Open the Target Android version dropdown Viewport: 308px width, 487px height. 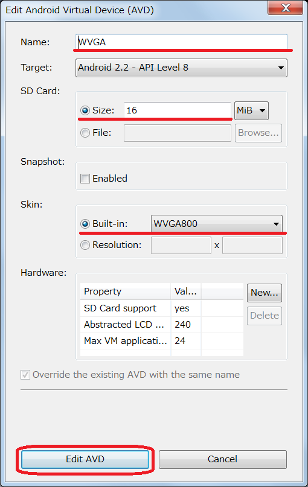(181, 68)
